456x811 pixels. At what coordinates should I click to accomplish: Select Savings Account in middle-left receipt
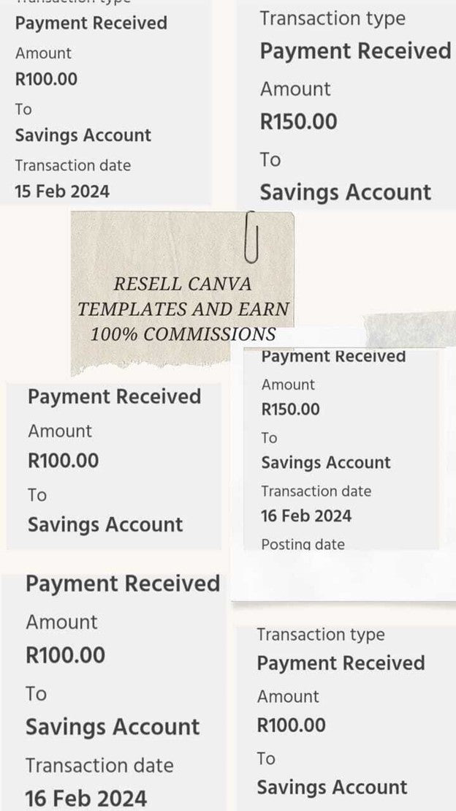tap(105, 524)
